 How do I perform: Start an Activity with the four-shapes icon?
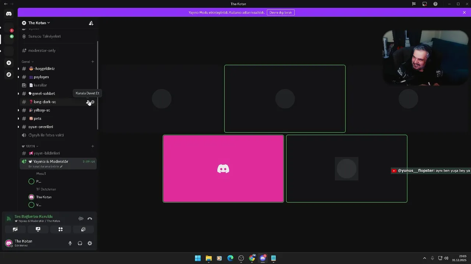click(x=61, y=229)
